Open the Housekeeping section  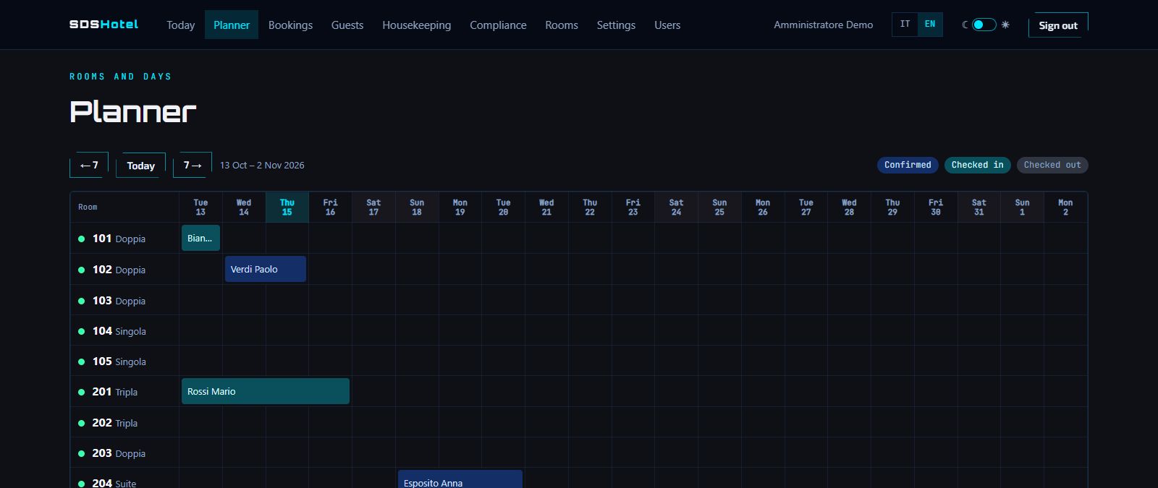coord(417,25)
